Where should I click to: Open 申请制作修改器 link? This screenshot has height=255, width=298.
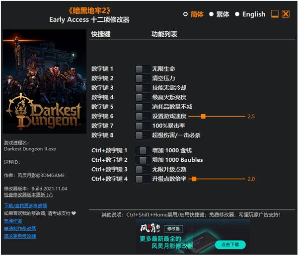coord(20,229)
